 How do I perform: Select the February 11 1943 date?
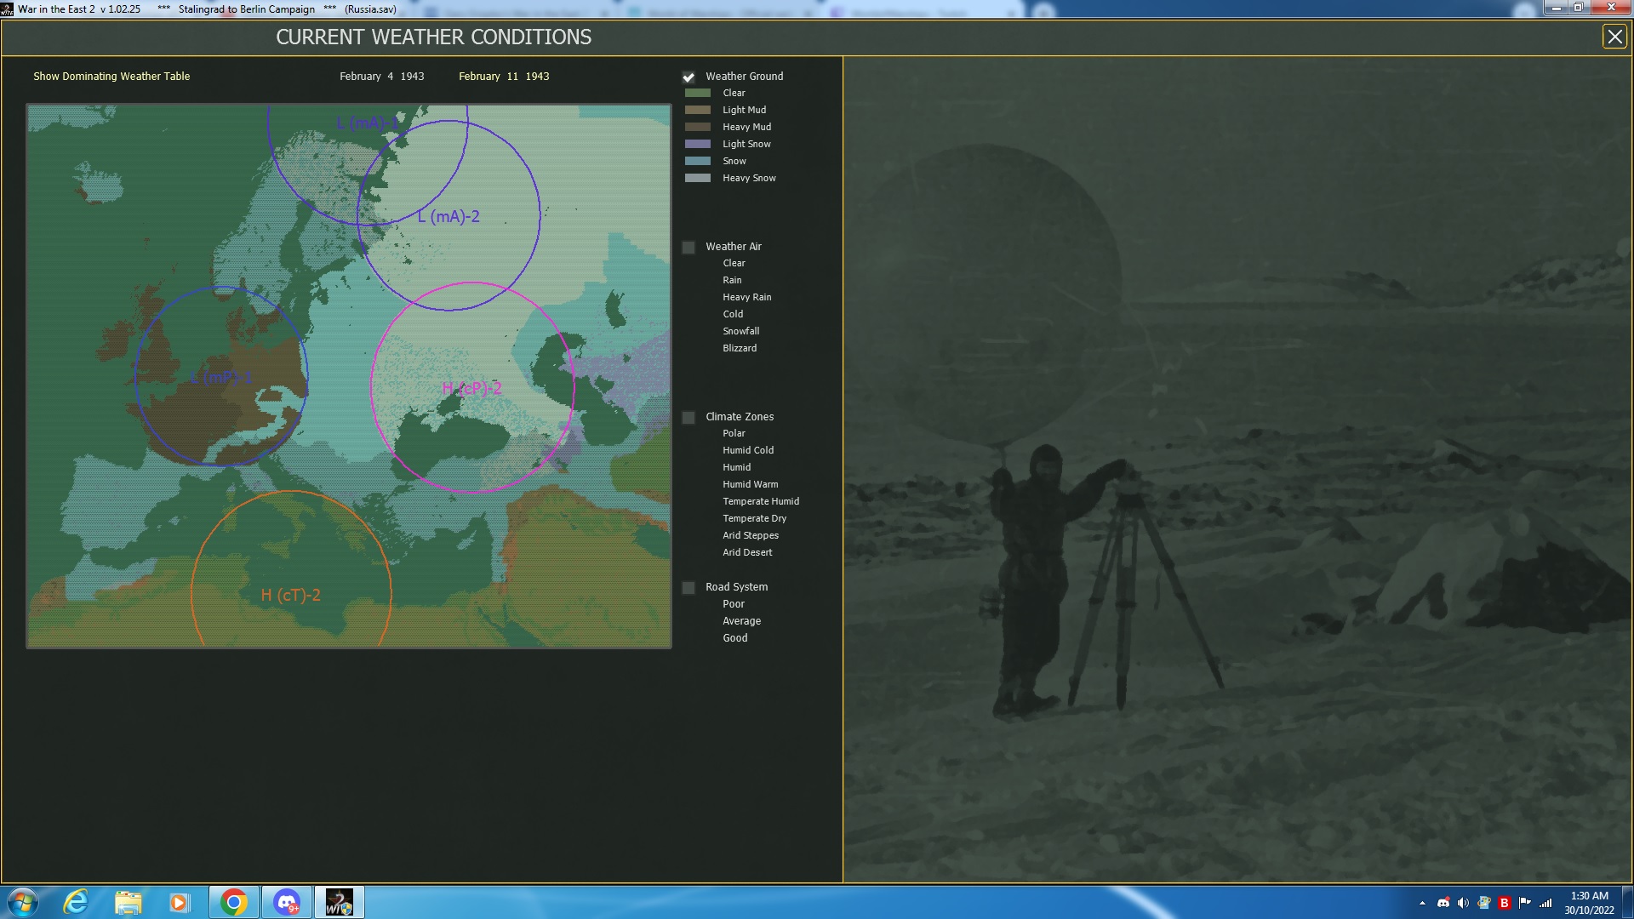tap(504, 77)
